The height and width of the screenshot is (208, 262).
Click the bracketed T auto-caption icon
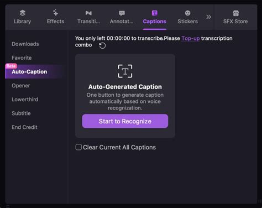(x=125, y=71)
